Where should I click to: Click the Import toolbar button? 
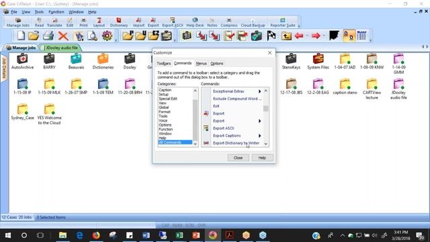point(138,22)
